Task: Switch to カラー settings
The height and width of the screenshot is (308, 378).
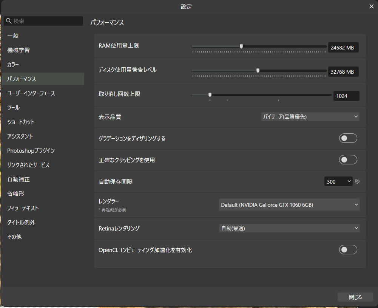Action: (13, 65)
